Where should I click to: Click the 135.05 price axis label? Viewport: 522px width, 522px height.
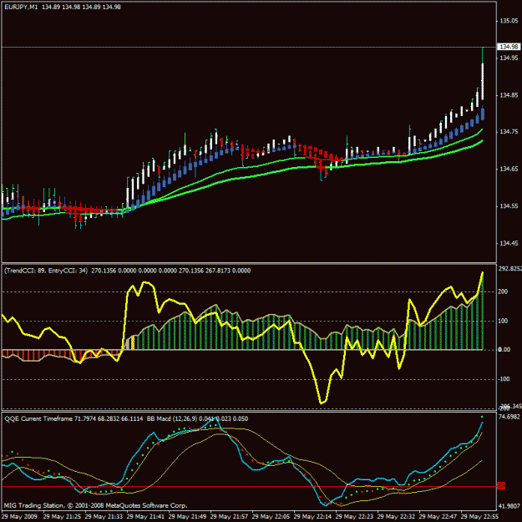509,21
